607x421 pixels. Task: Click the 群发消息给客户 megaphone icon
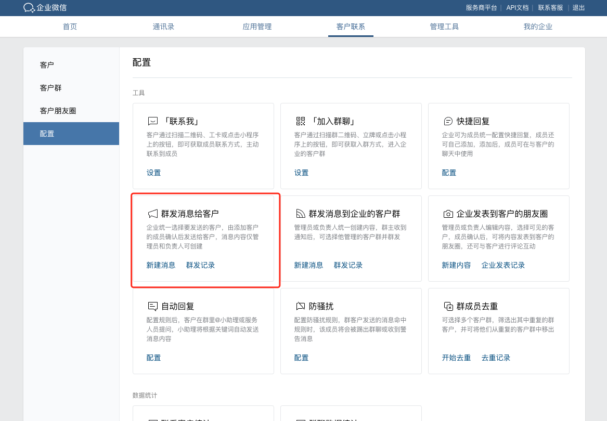(x=153, y=214)
